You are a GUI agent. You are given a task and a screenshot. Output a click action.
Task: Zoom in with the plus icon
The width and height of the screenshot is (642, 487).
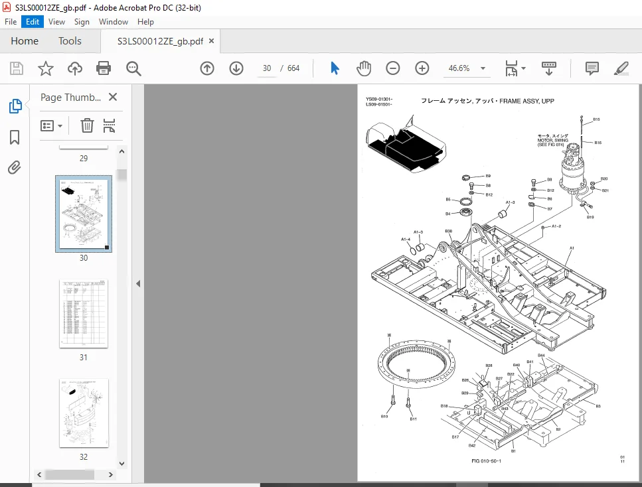[x=422, y=68]
